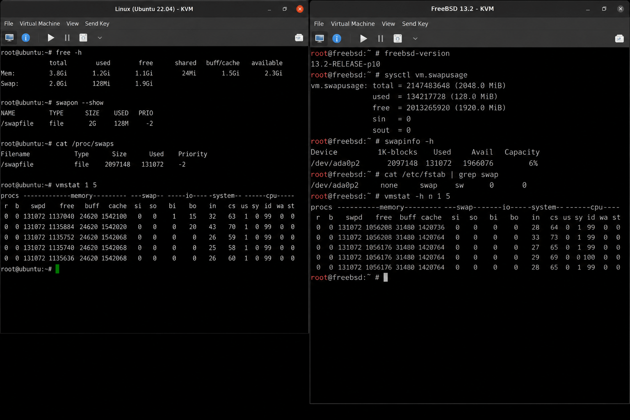Pause the FreeBSD virtual machine

[x=381, y=39]
